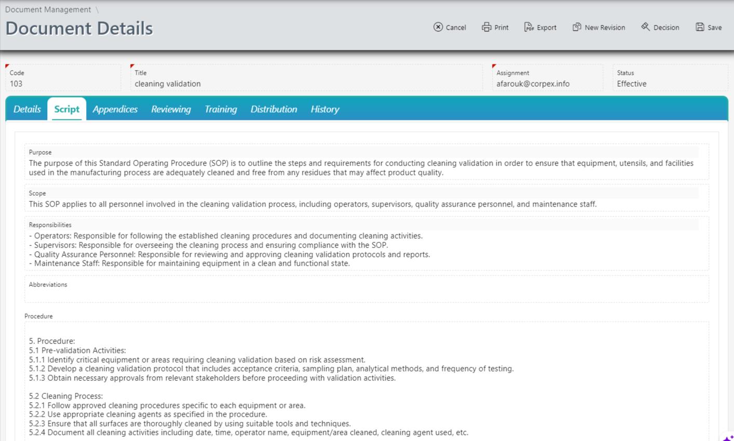Click line '5.2.4 Document all cleaning activities'
The height and width of the screenshot is (441, 734).
tap(249, 432)
